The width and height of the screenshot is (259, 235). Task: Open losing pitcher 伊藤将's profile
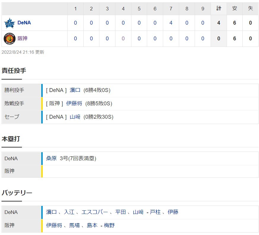(x=74, y=104)
